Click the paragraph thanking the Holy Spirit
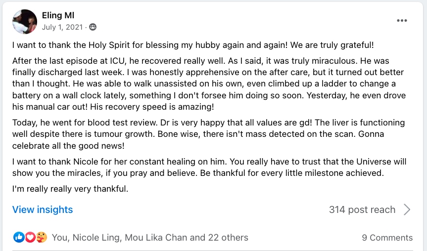The width and height of the screenshot is (427, 251). coord(193,45)
